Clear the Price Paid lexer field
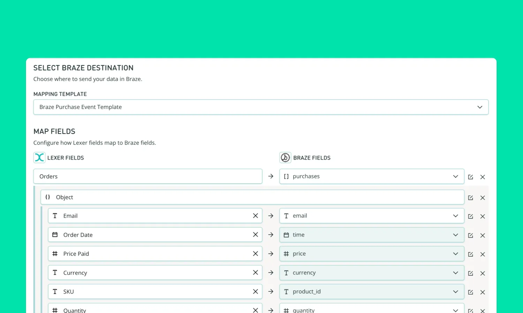This screenshot has height=313, width=523. [255, 254]
